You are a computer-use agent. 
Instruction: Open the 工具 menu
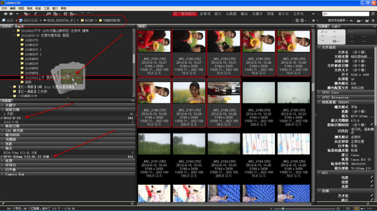coord(46,8)
